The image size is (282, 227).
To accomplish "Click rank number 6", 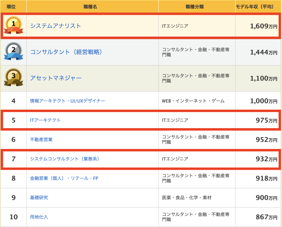I will click(x=13, y=140).
